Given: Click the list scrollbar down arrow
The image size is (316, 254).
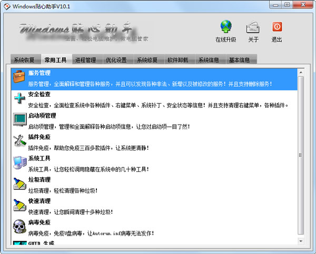Looking at the screenshot, I should (x=301, y=241).
